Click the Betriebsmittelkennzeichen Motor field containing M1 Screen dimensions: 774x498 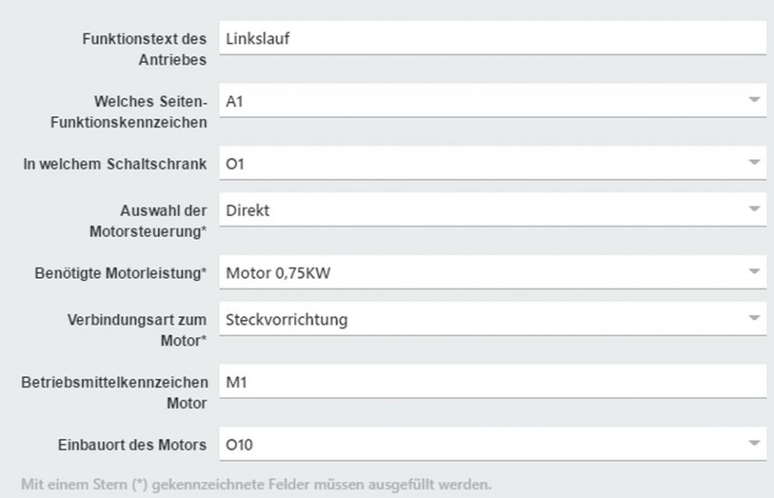click(491, 383)
